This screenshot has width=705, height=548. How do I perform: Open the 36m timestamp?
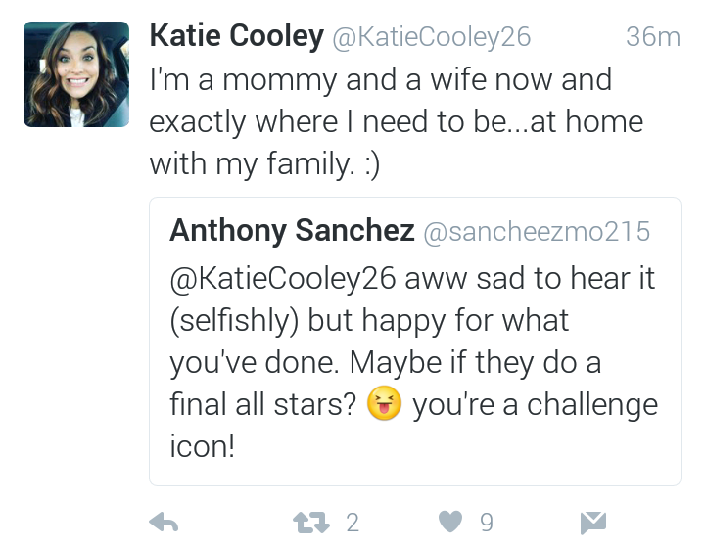(x=653, y=37)
